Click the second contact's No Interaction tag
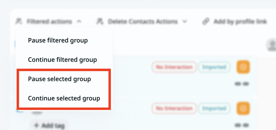 pos(174,109)
